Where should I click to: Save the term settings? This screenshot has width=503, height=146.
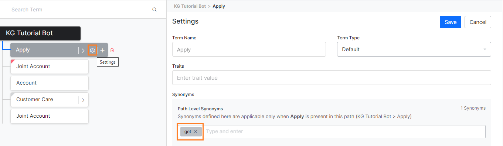pyautogui.click(x=451, y=22)
